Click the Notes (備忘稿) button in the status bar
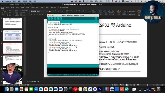The image size is (165, 93). (x=115, y=85)
